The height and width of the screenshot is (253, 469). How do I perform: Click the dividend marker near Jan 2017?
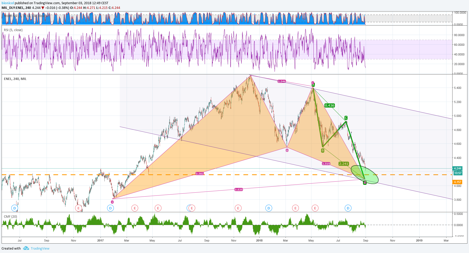tap(110, 208)
